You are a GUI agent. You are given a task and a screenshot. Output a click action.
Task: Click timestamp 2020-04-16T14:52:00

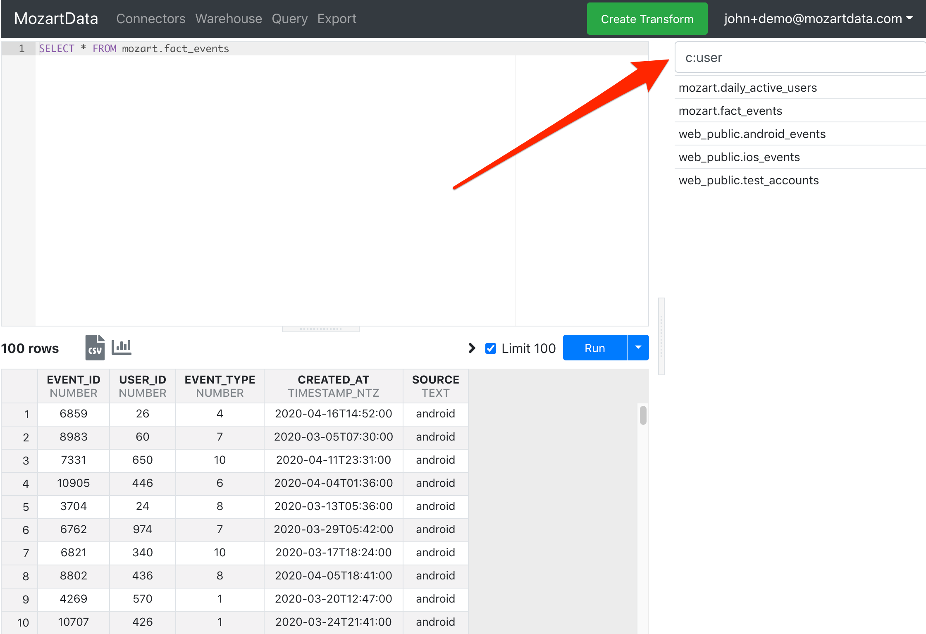point(334,414)
